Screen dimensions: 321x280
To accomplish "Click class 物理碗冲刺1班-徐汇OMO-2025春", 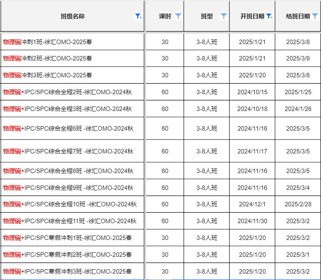I will tap(48, 42).
